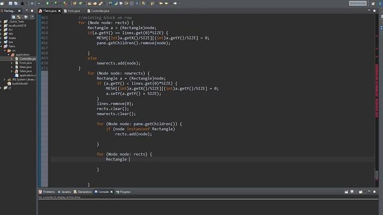
Task: Toggle Link with Editor in Package Explorer
Action: coord(19,17)
